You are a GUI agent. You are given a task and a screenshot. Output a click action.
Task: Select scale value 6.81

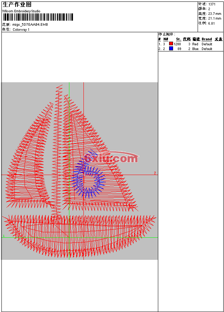pos(211,23)
